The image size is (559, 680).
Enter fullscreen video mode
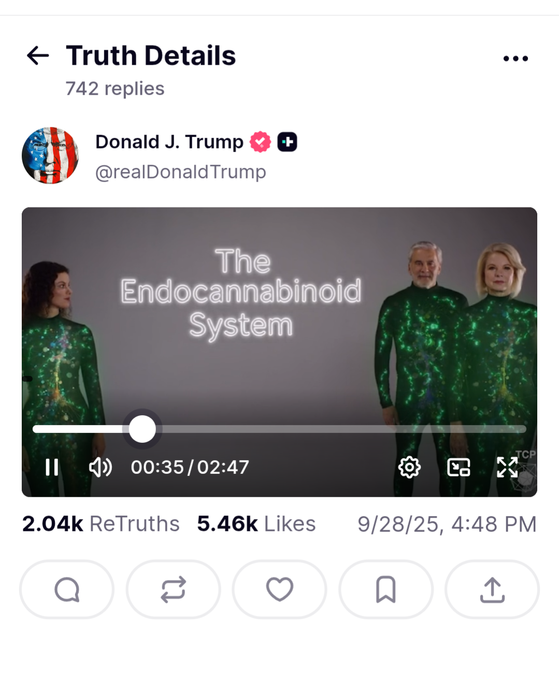coord(507,467)
